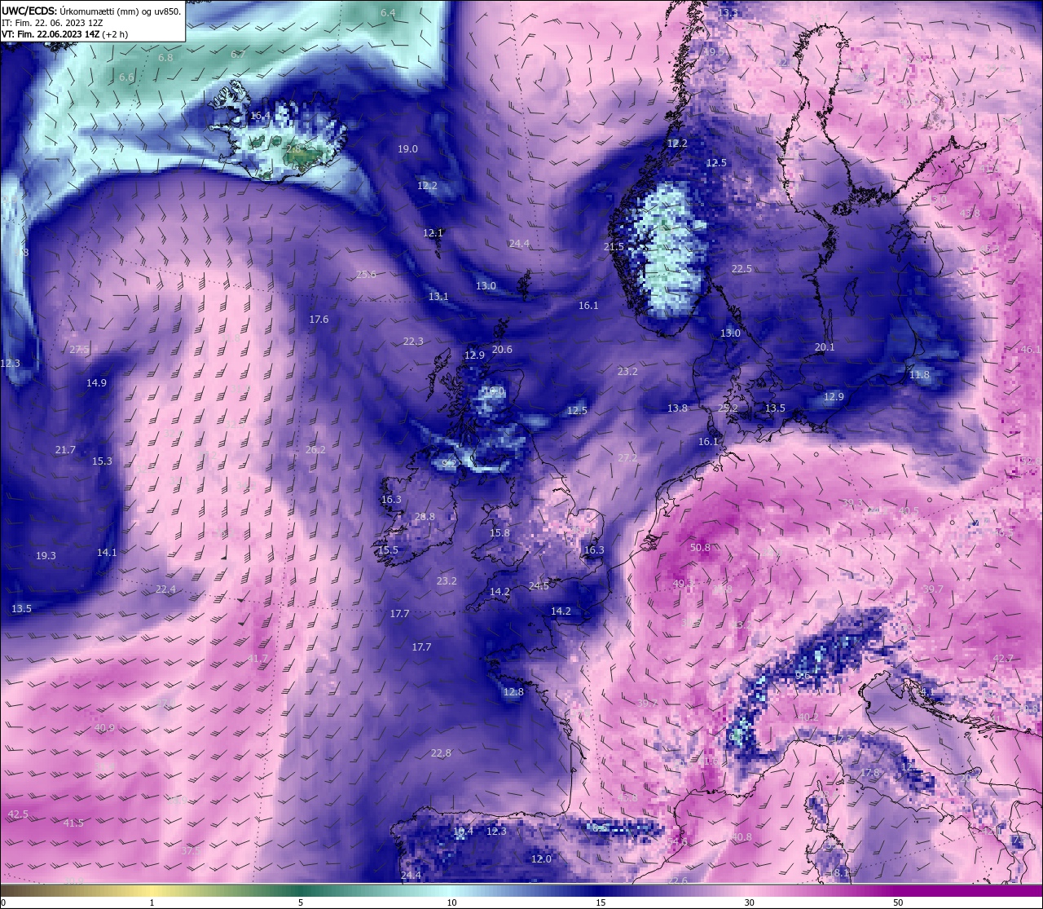Click the 11.8 value label
Viewport: 1043px width, 909px height.
[919, 375]
